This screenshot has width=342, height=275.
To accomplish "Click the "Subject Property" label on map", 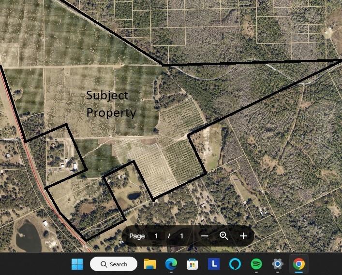I will (110, 104).
